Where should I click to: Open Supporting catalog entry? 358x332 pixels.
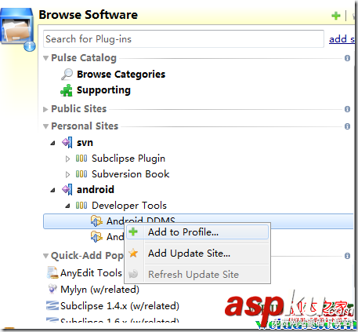pyautogui.click(x=103, y=90)
